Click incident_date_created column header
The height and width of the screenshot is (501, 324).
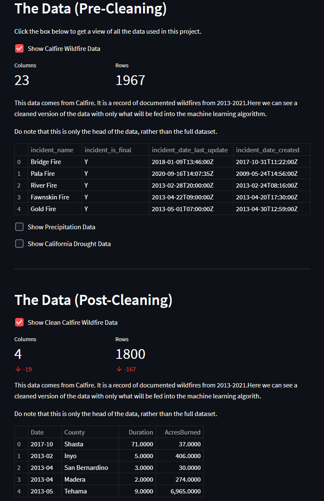pos(268,150)
